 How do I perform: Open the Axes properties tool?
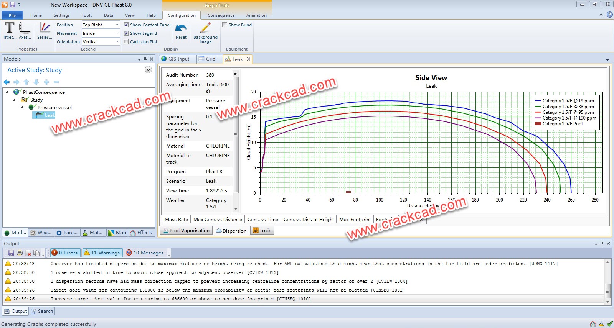point(25,30)
